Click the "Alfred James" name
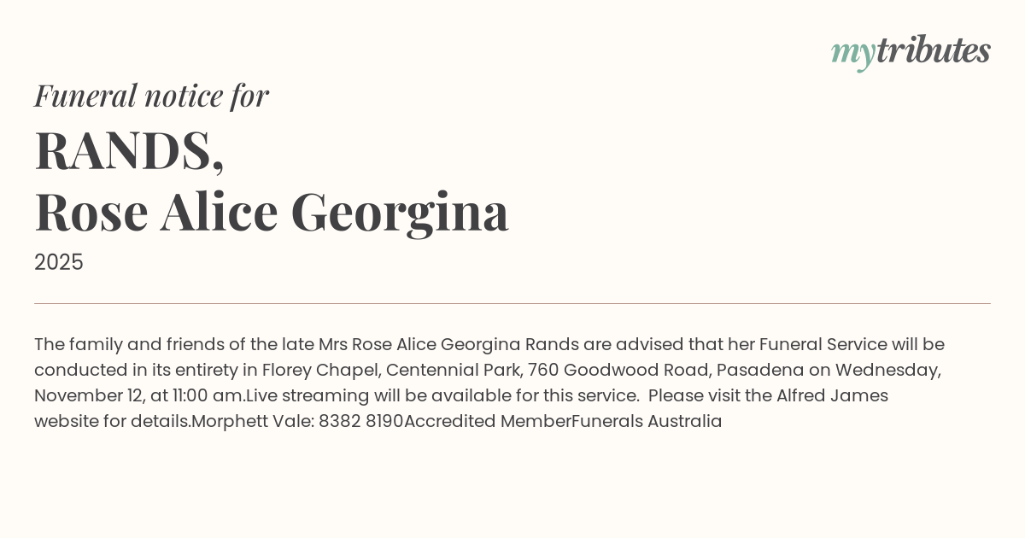The image size is (1025, 538). (x=832, y=395)
